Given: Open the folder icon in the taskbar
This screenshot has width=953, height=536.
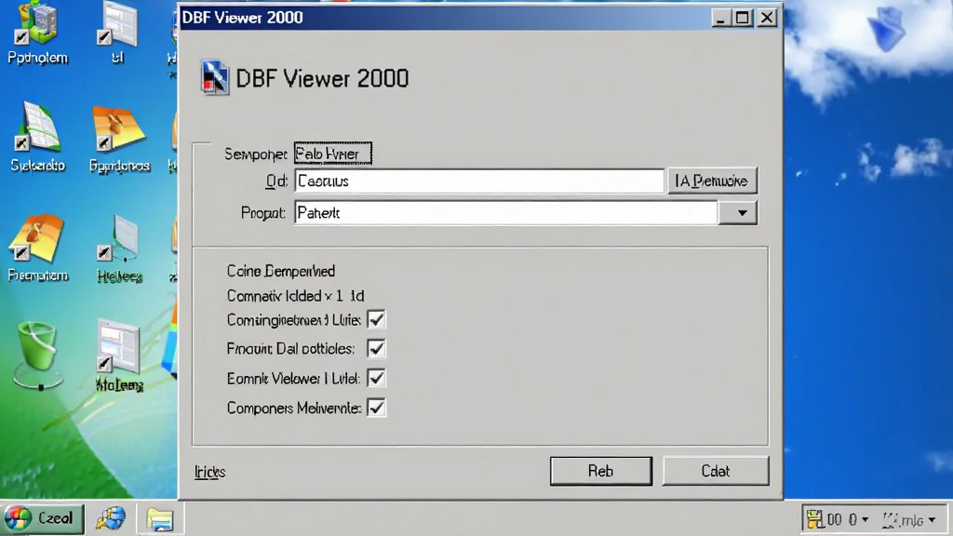Looking at the screenshot, I should pyautogui.click(x=160, y=519).
